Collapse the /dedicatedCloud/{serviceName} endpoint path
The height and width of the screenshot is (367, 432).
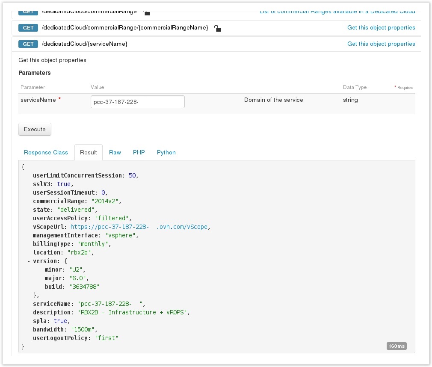click(x=84, y=44)
